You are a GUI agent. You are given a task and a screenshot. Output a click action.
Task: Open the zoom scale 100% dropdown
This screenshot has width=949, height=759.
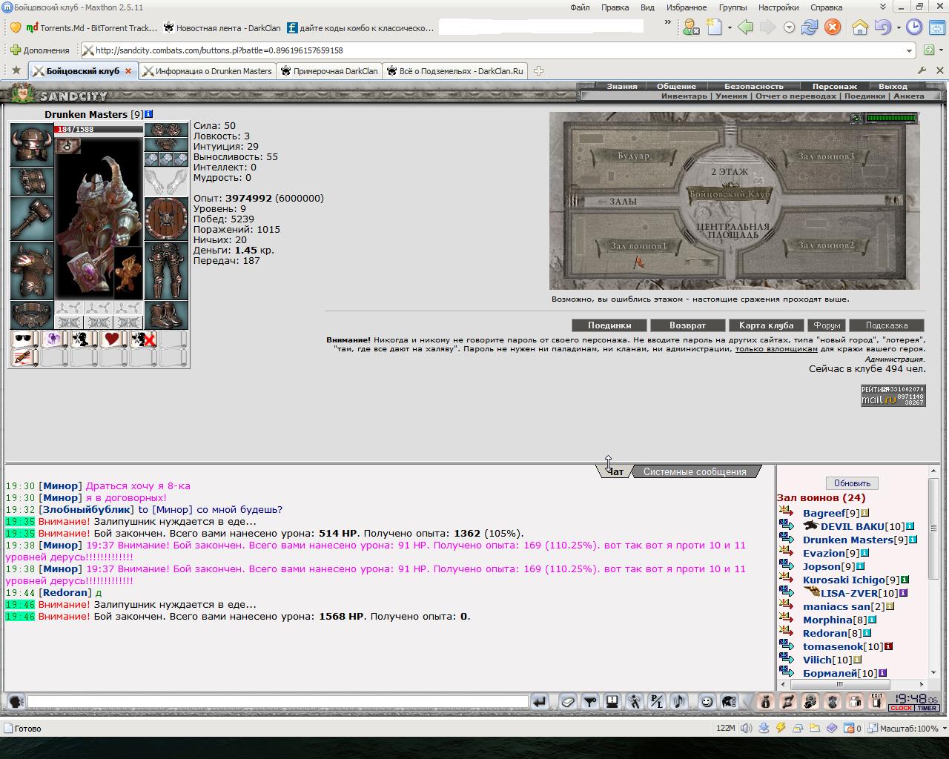coord(943,729)
